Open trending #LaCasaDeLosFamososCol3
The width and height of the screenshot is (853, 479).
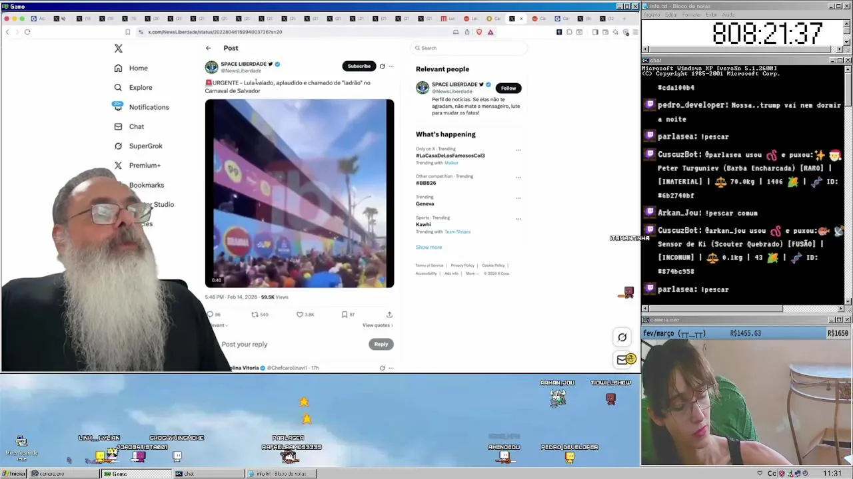[450, 156]
